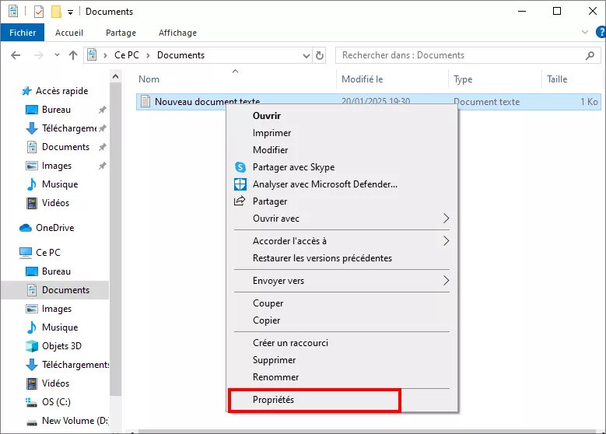Screen dimensions: 606x434
Task: Select Musique under Ce PC
Action: 55,327
